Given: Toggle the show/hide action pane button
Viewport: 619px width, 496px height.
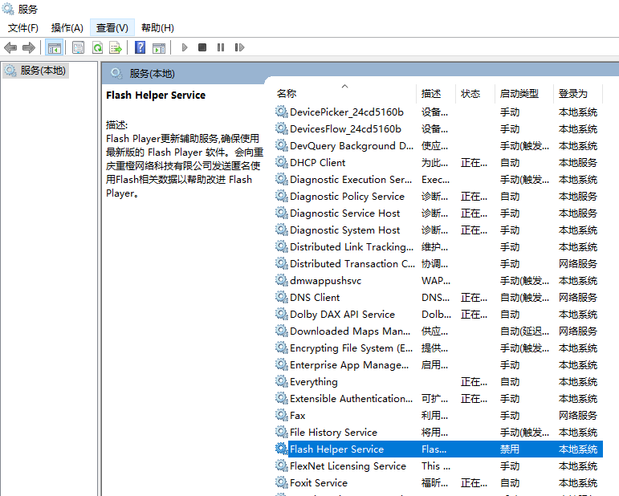Looking at the screenshot, I should [159, 48].
